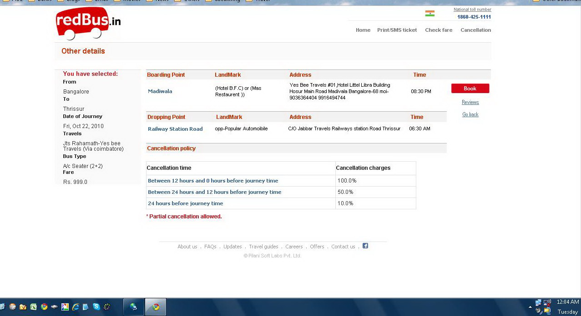Image resolution: width=581 pixels, height=316 pixels.
Task: Open Skype from the taskbar
Action: [96, 307]
